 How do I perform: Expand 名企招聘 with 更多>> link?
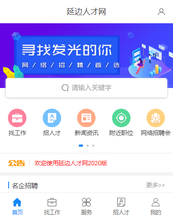point(155,185)
